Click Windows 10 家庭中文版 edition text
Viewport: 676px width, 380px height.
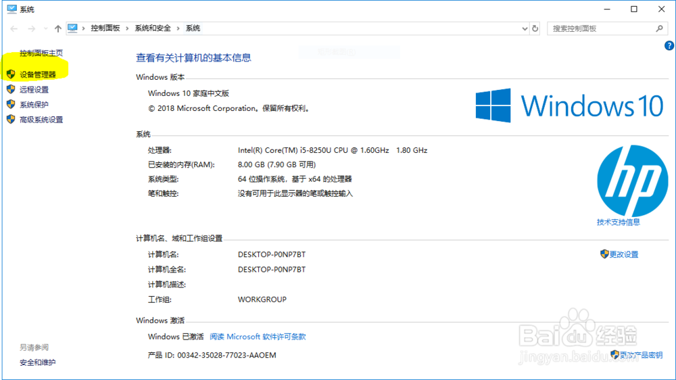(189, 93)
